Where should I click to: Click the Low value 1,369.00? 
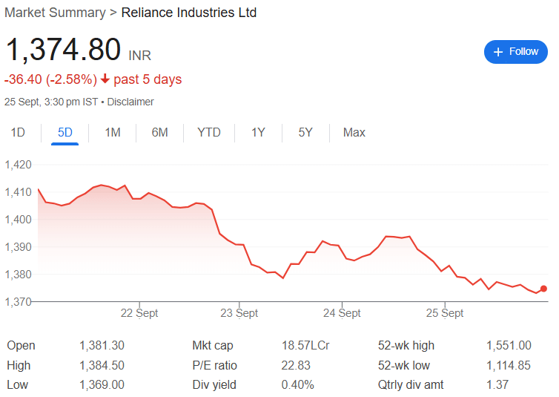click(102, 384)
